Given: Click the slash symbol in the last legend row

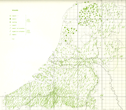Looking at the screenshot, I should coord(10,35).
